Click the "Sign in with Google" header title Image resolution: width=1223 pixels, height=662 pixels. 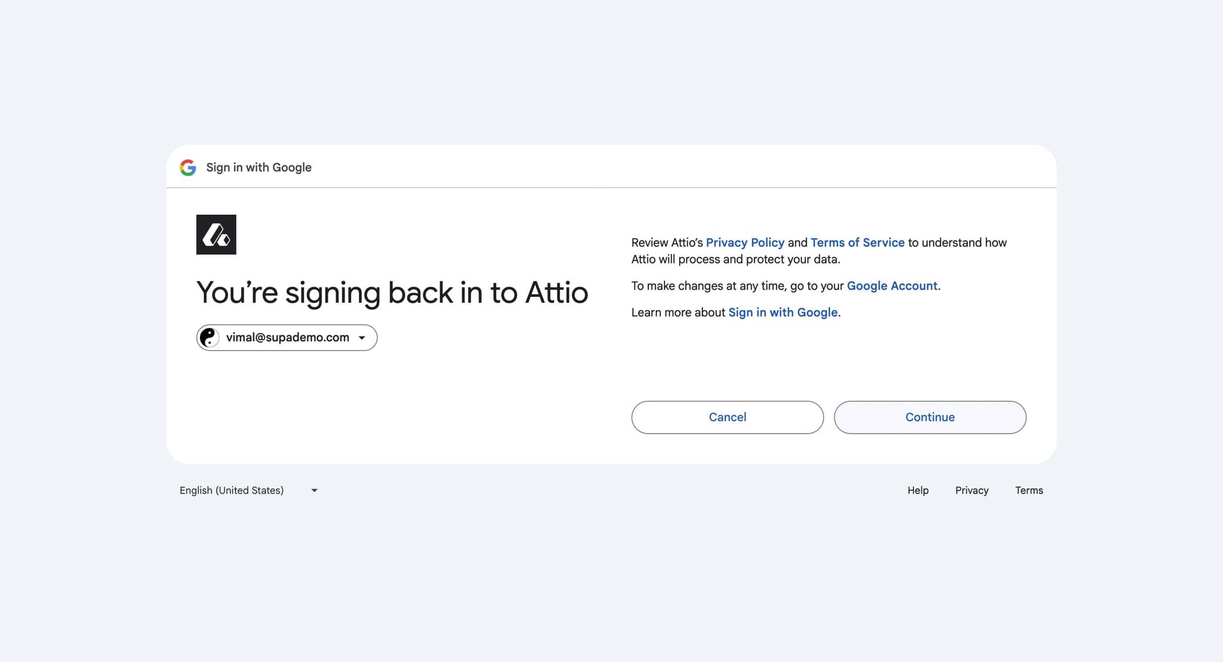click(x=259, y=168)
